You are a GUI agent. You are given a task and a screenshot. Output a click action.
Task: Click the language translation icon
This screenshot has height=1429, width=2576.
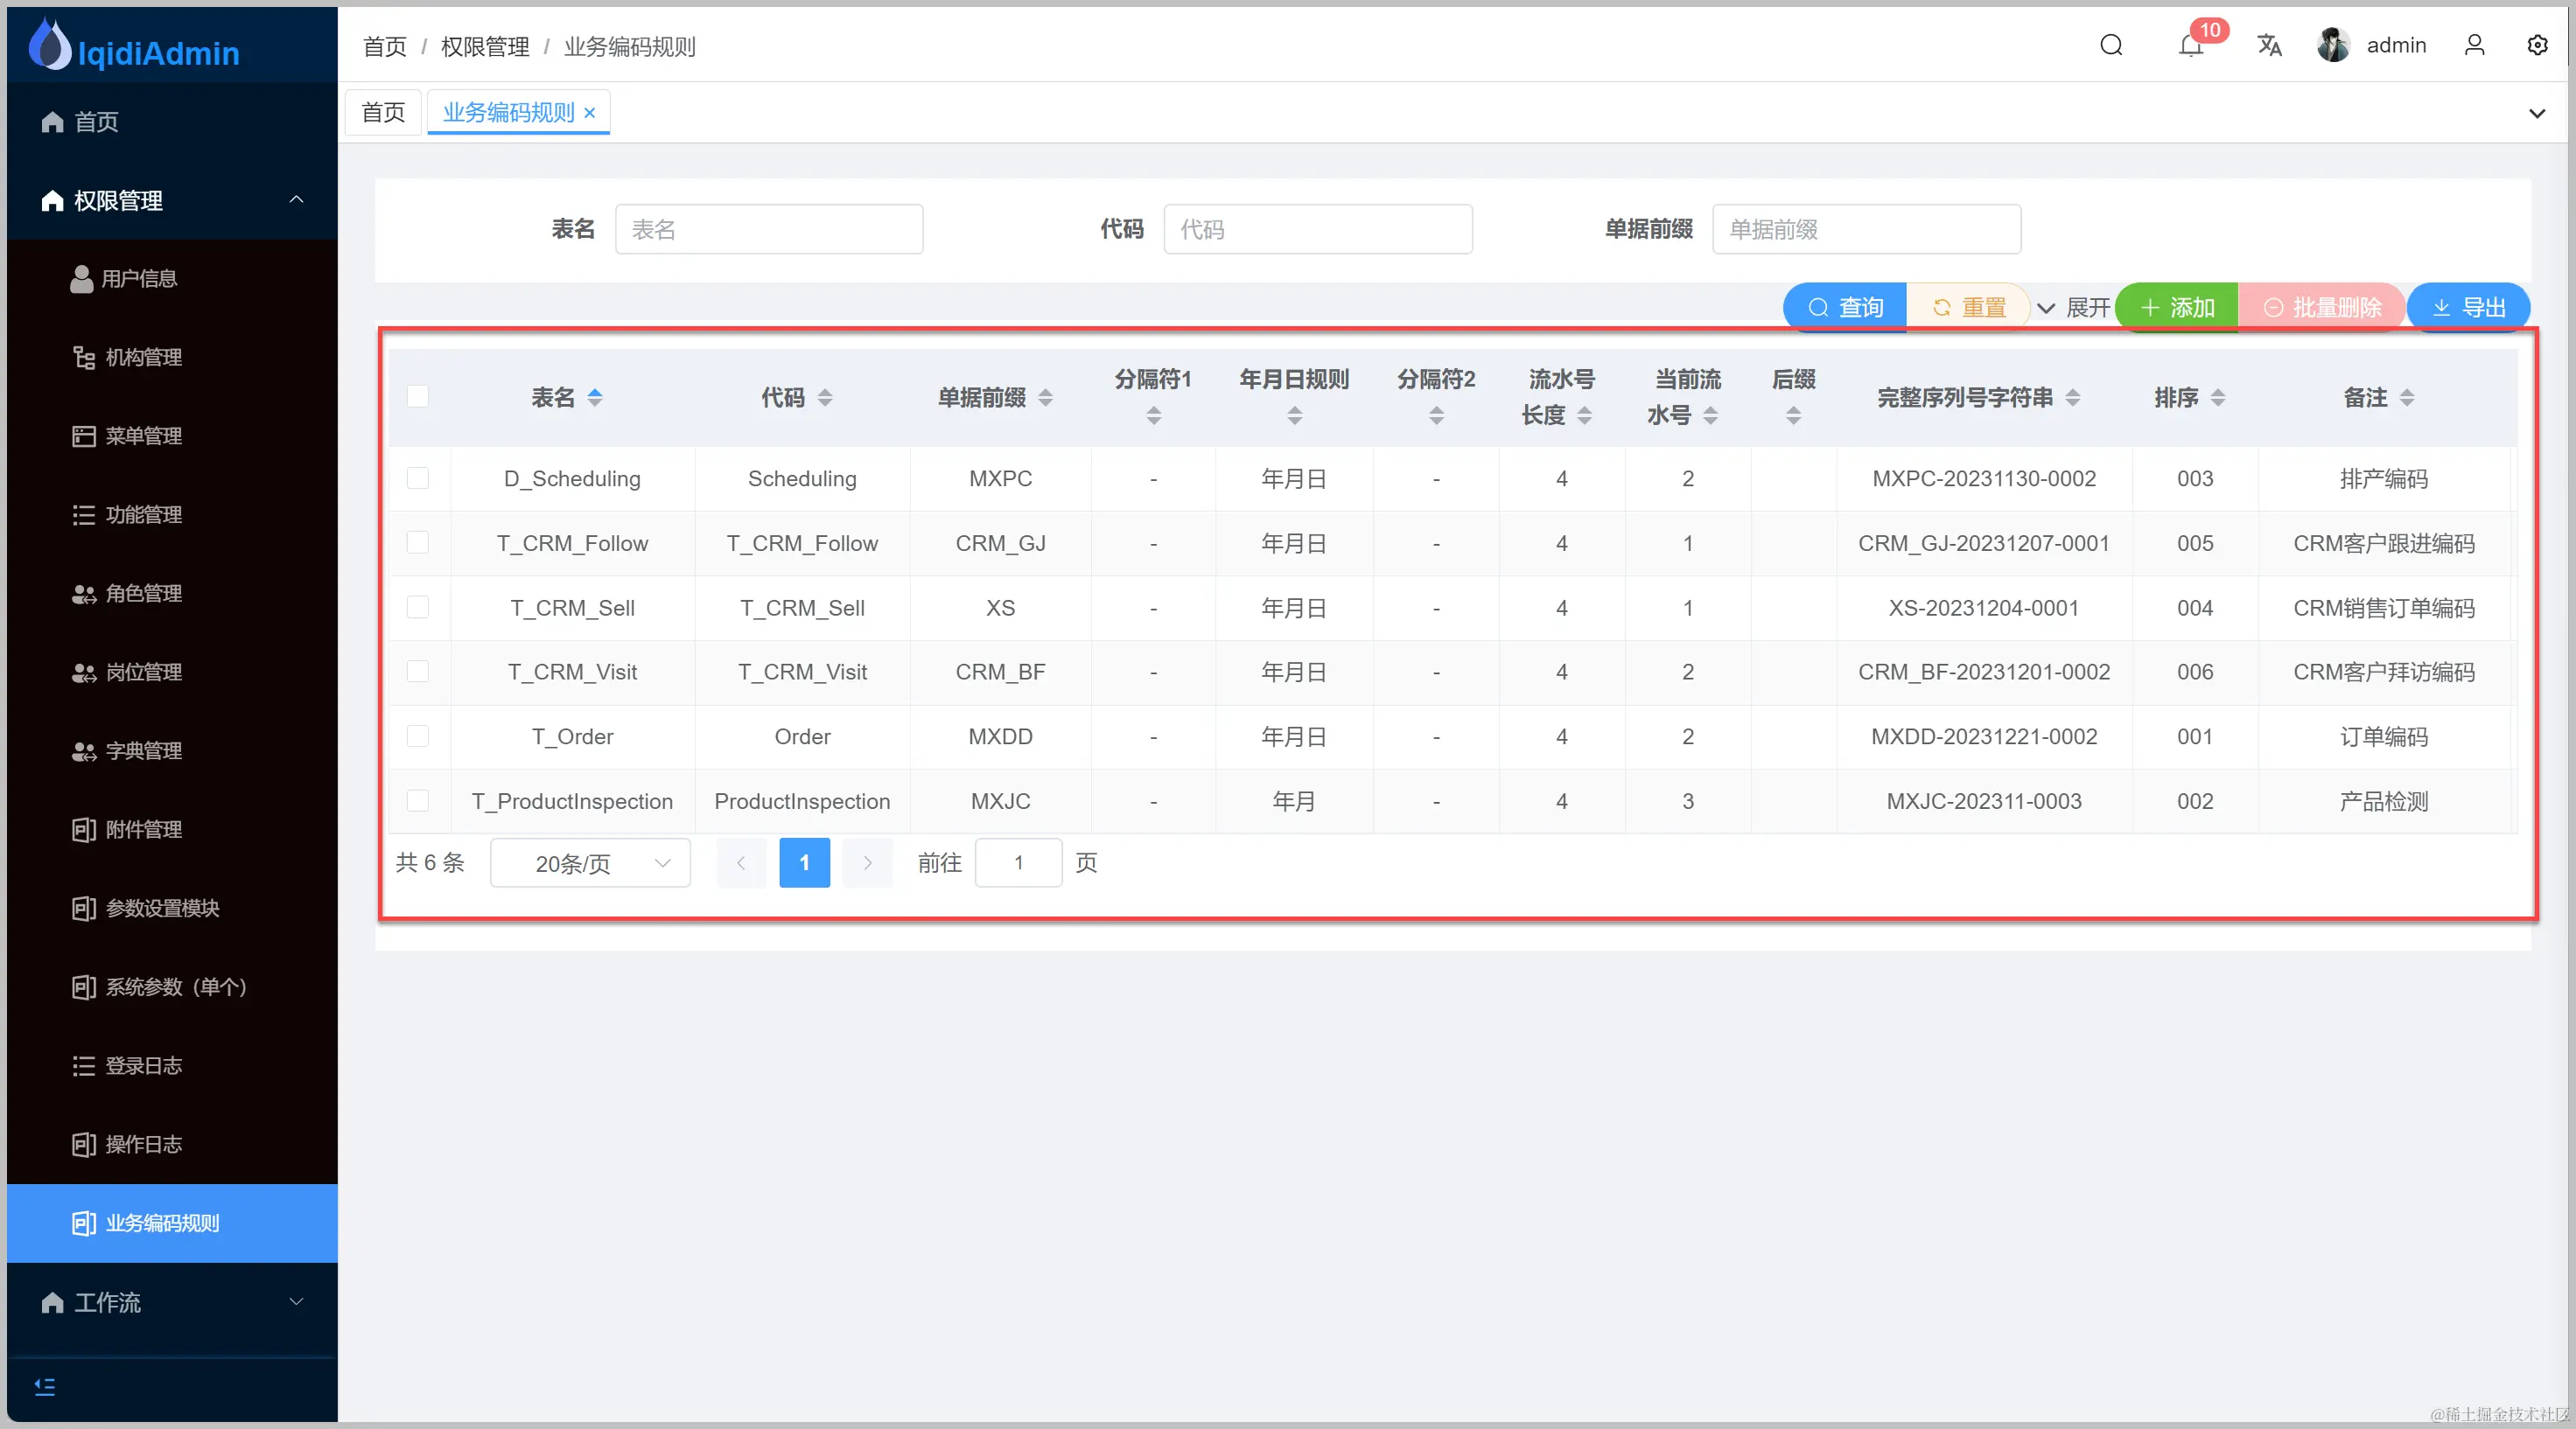2269,45
